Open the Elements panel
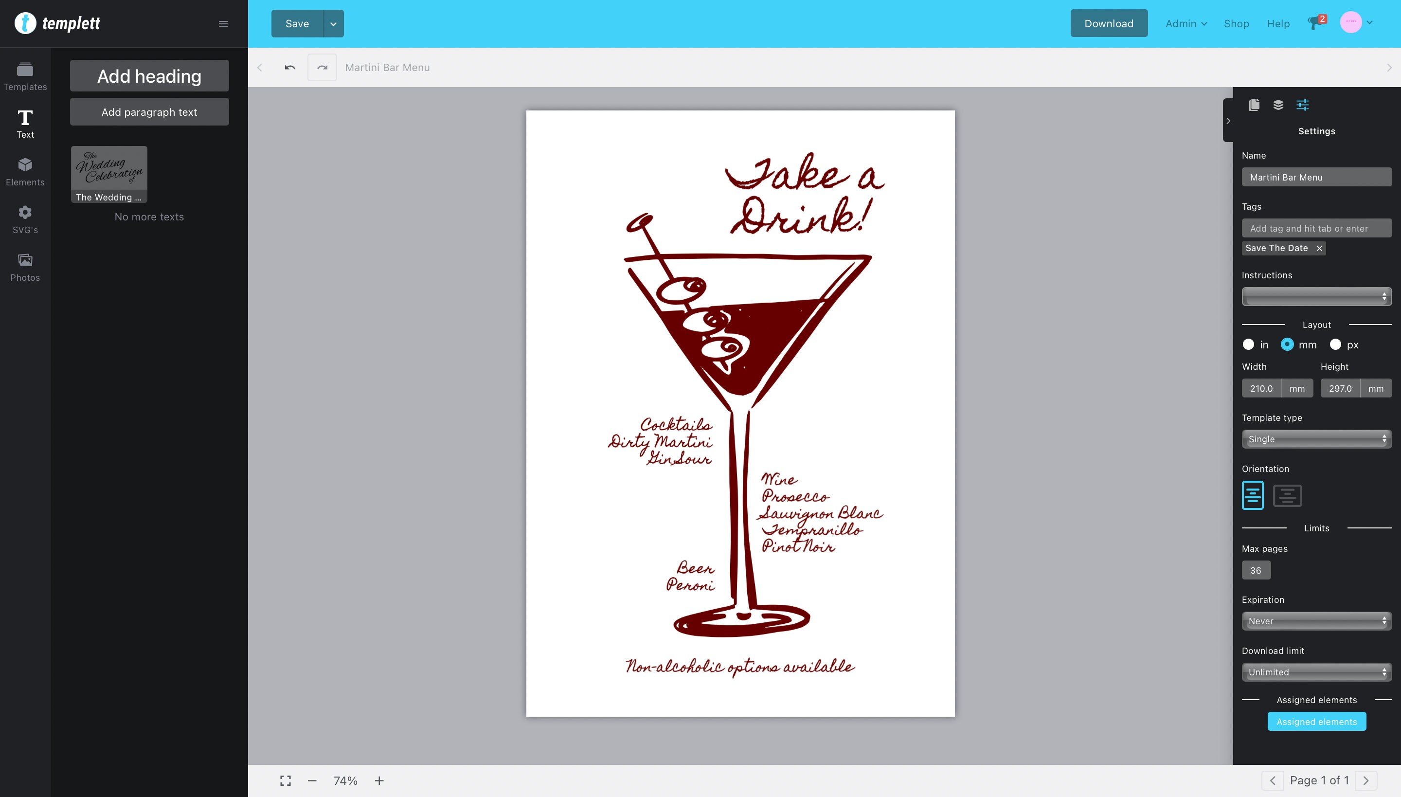Screen dimensions: 1401x797 25,171
